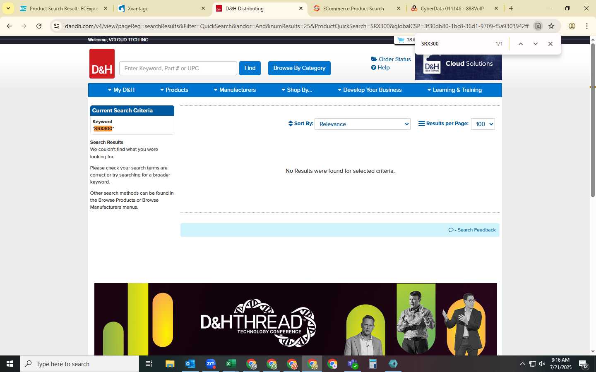Open the D&H Cloud Solutions banner
The height and width of the screenshot is (372, 596).
(459, 67)
